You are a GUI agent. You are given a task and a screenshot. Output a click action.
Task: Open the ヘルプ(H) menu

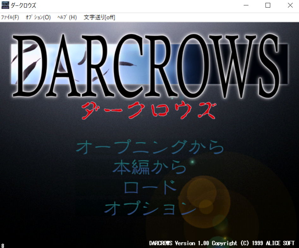tap(67, 17)
